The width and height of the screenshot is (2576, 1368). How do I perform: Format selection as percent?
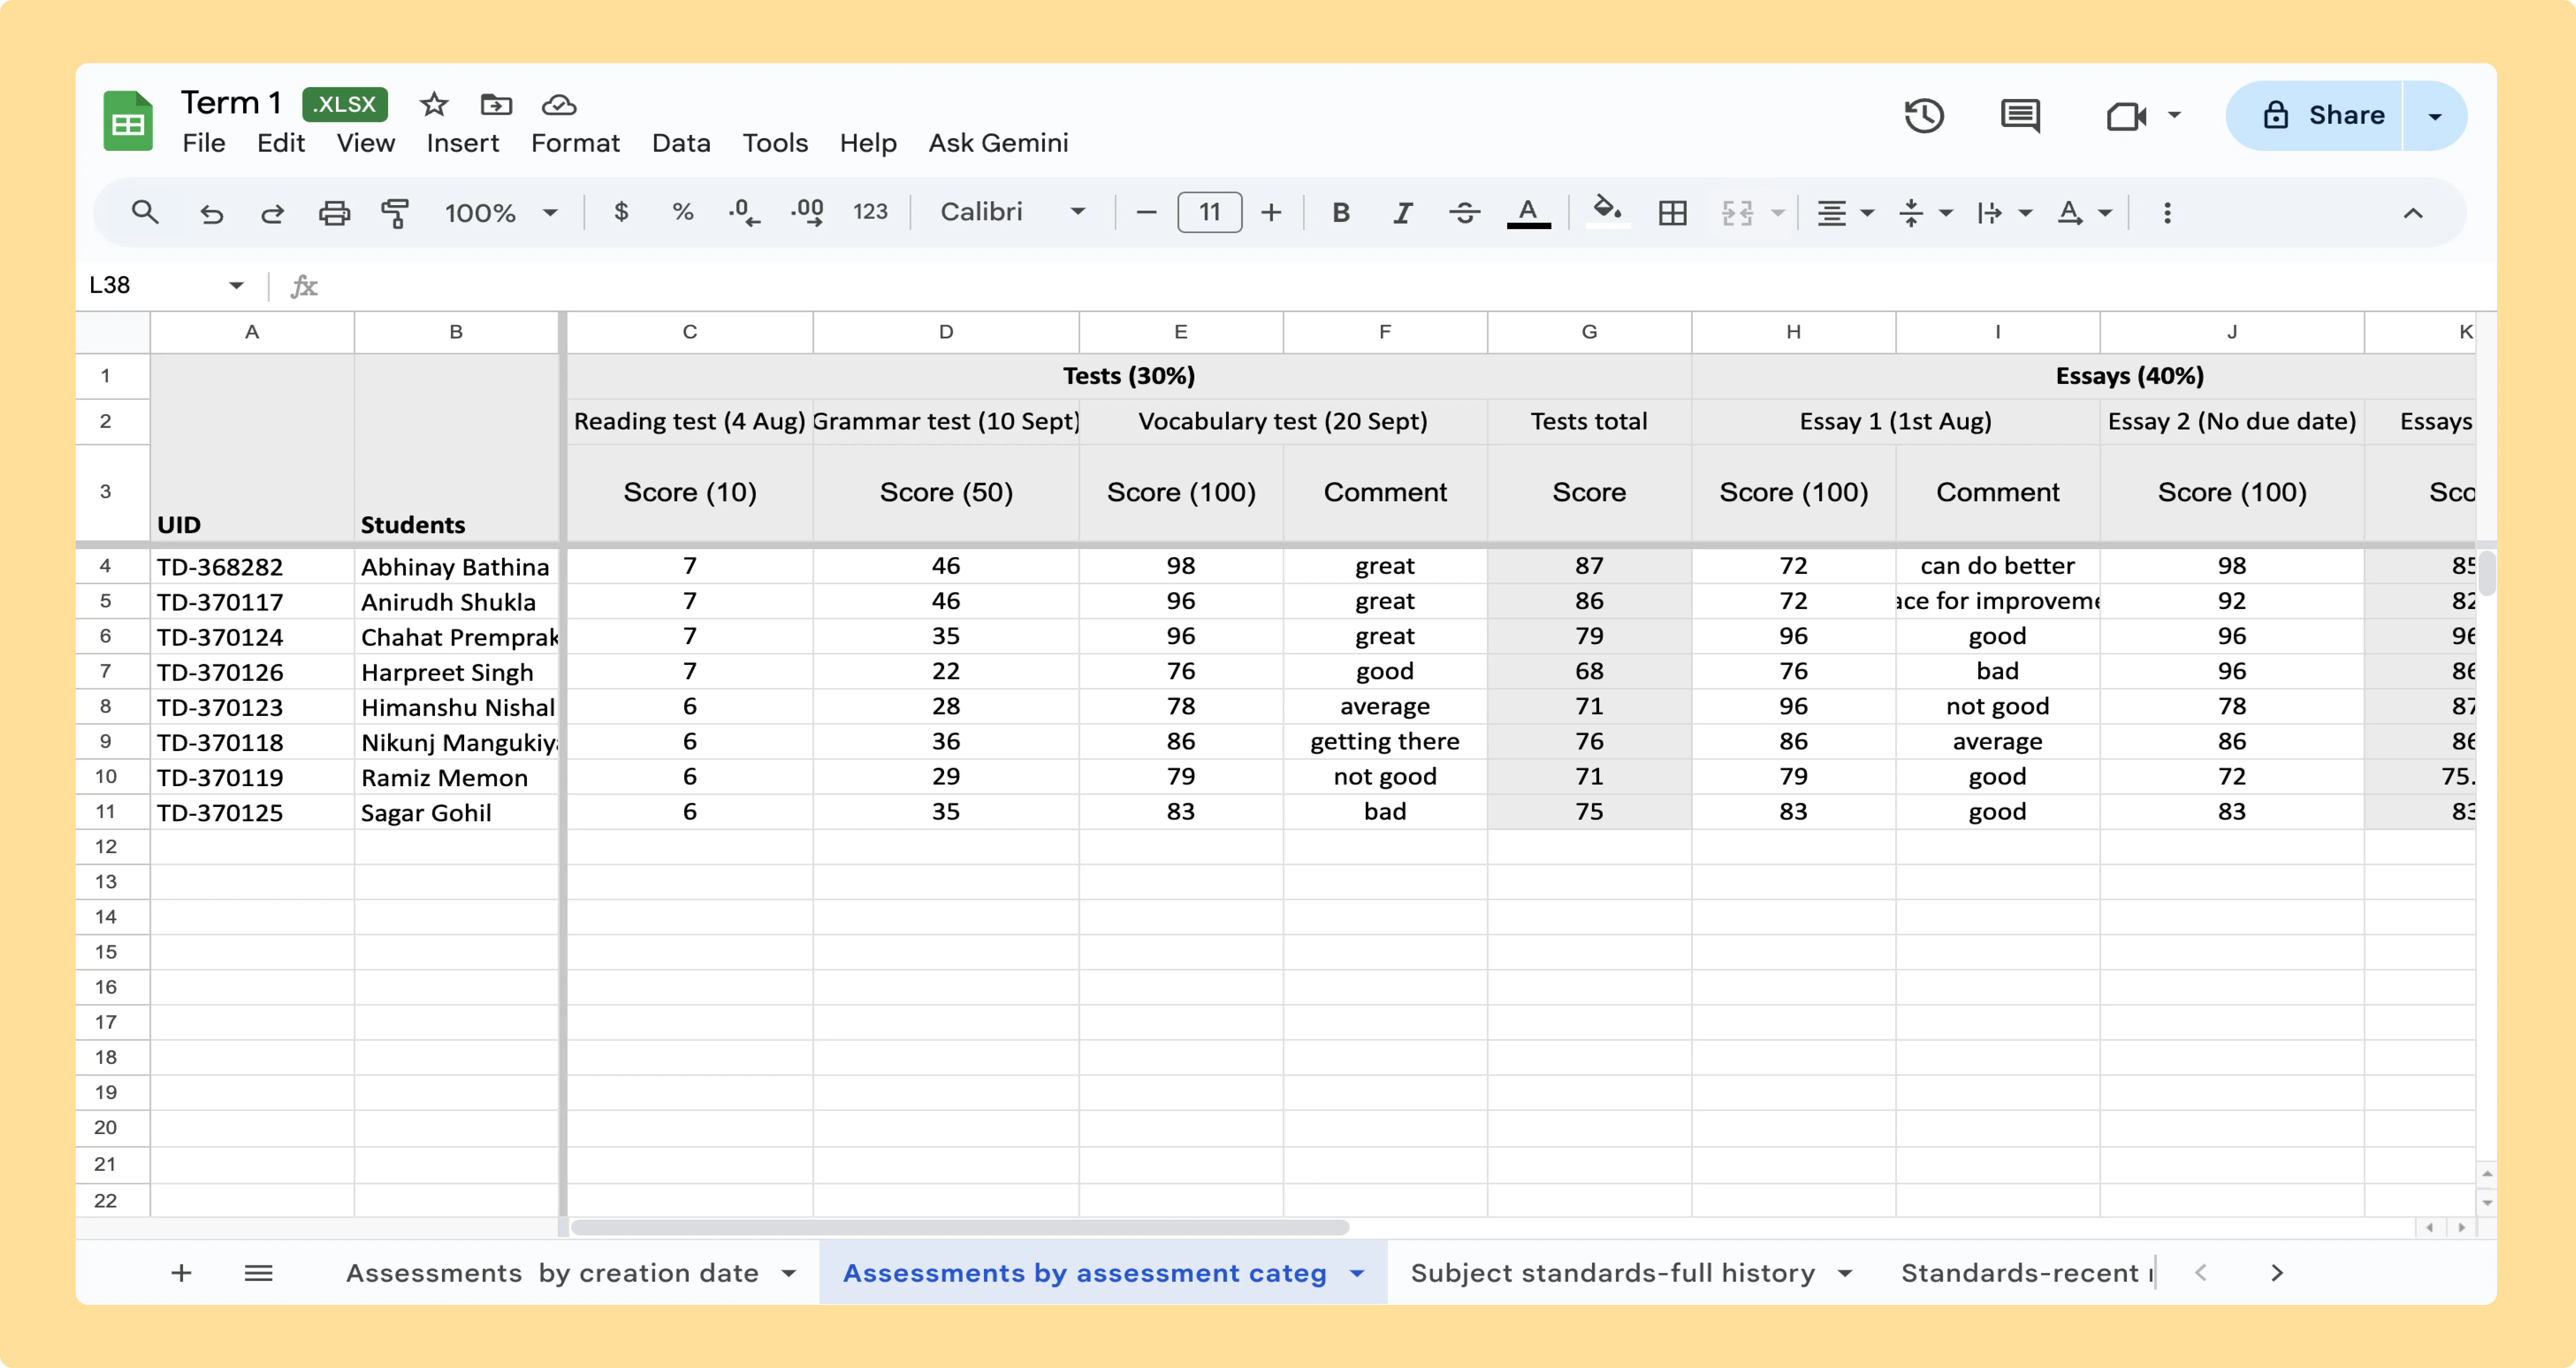(x=683, y=212)
